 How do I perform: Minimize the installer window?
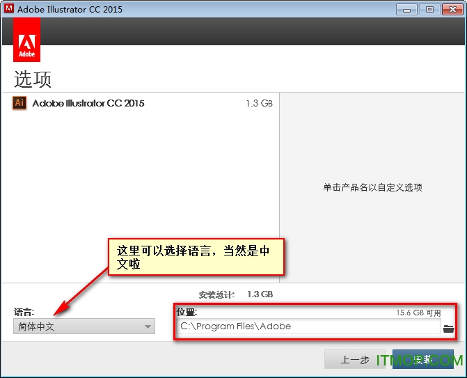coord(407,10)
